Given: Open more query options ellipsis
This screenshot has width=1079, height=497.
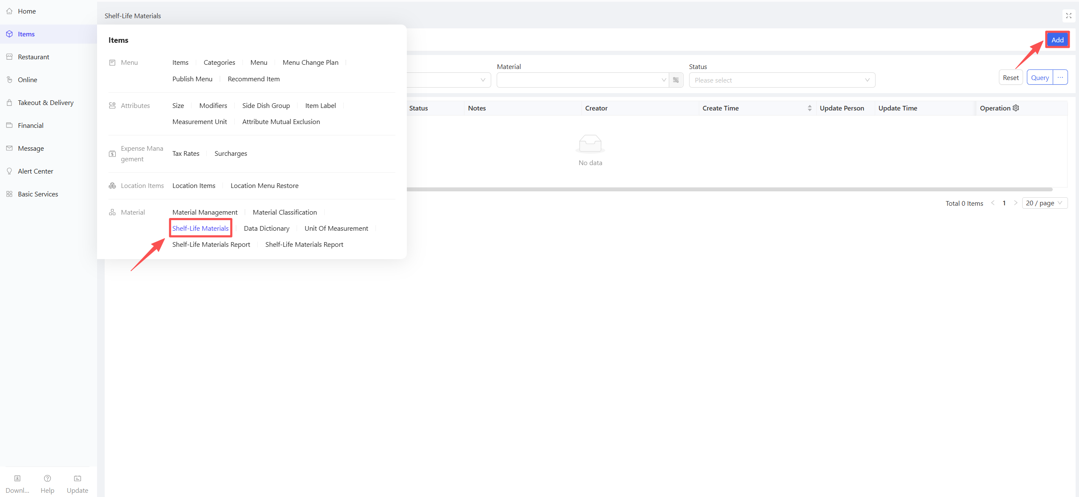Looking at the screenshot, I should [x=1060, y=77].
